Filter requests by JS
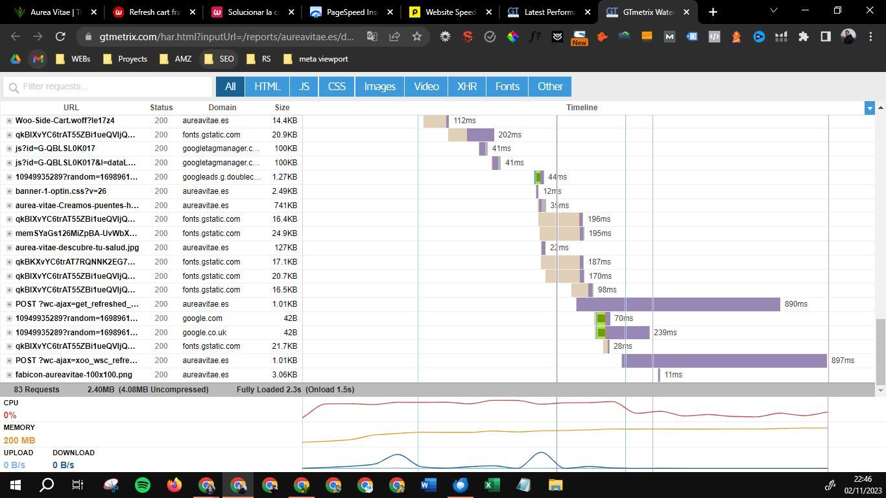The image size is (886, 498). [304, 86]
